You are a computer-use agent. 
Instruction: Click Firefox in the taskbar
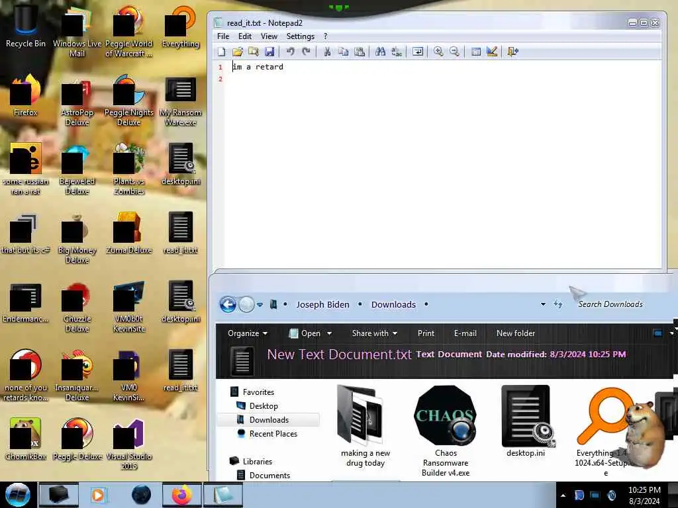181,495
